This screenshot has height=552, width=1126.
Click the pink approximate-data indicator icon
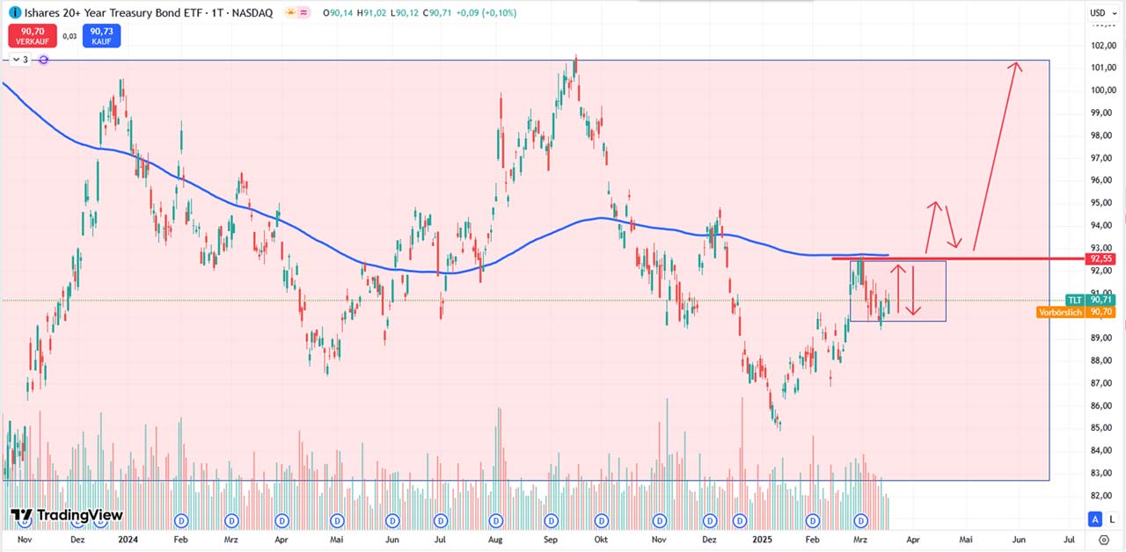pyautogui.click(x=304, y=13)
